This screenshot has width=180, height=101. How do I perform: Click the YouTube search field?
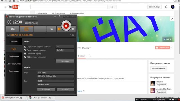pyautogui.click(x=69, y=7)
